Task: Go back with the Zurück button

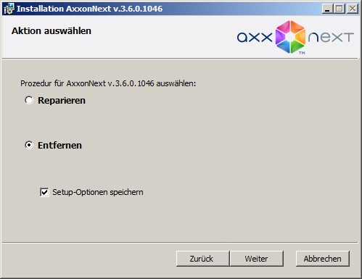Action: click(202, 259)
